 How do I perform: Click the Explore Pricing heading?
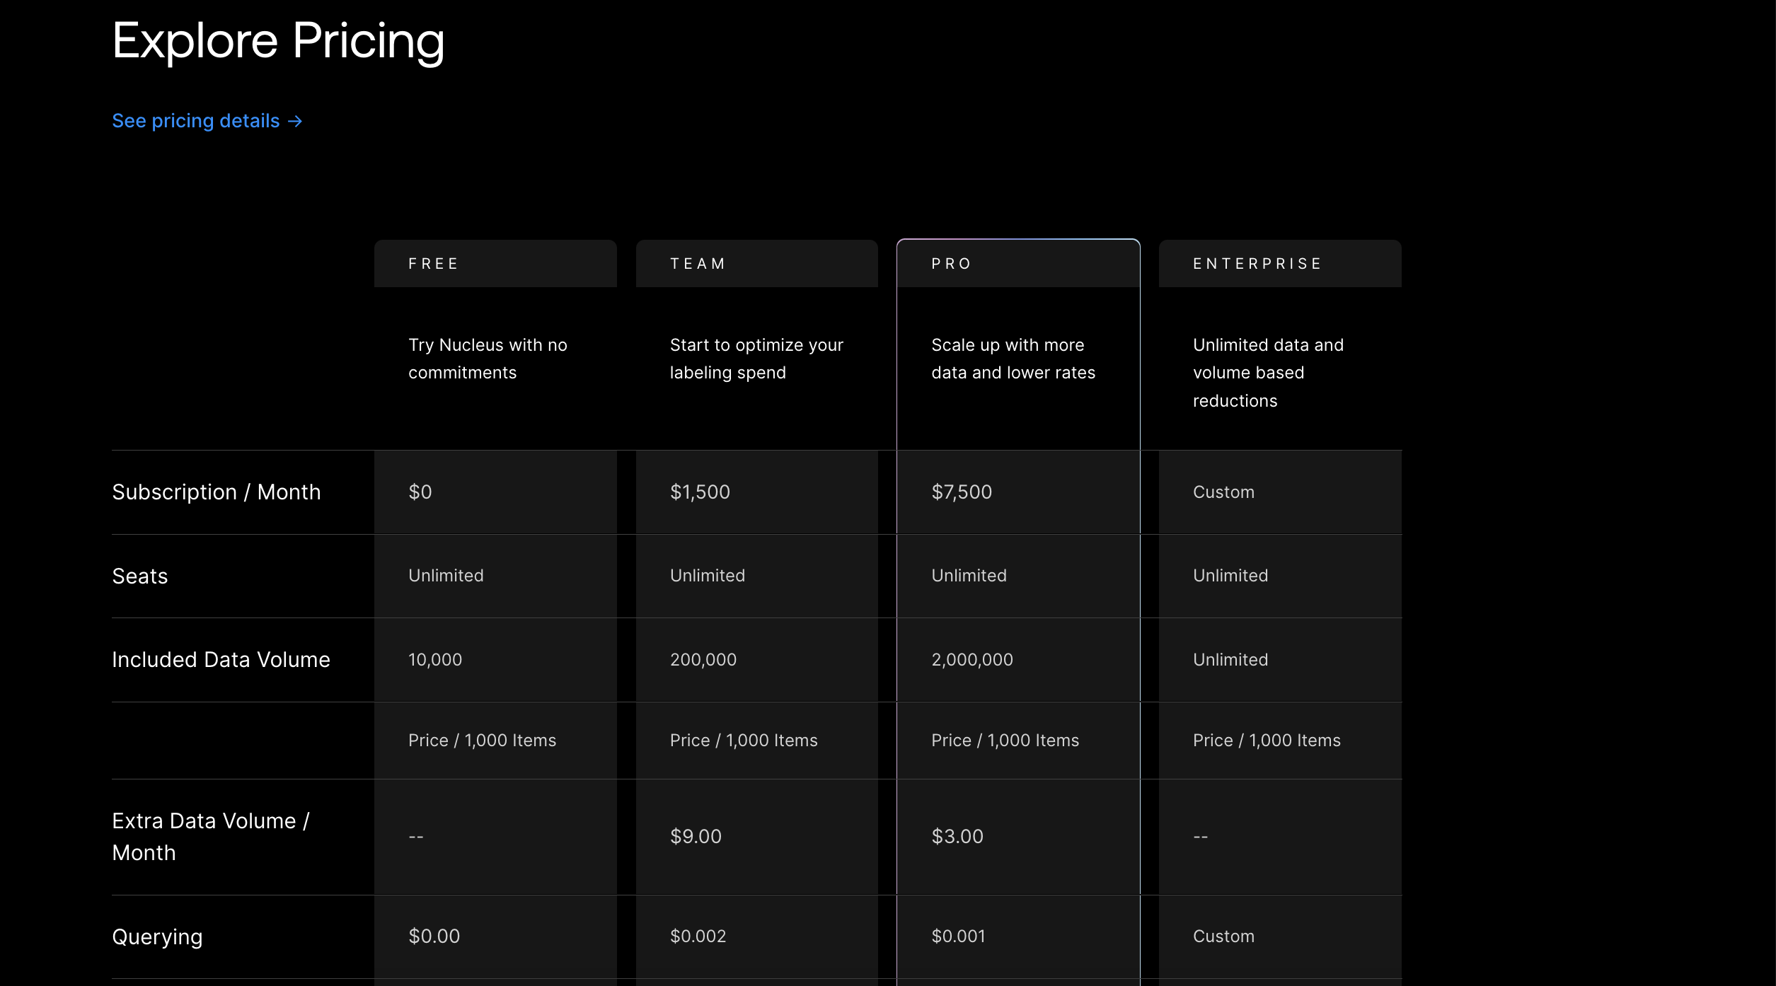pos(278,41)
